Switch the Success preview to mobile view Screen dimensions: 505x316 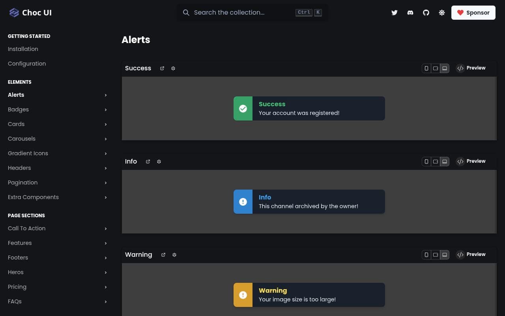(426, 68)
